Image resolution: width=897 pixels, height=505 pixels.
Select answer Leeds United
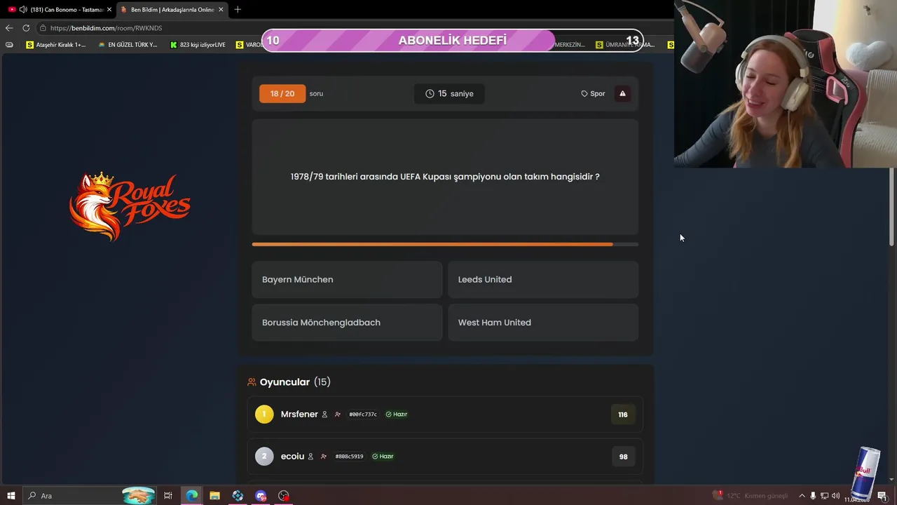tap(543, 279)
